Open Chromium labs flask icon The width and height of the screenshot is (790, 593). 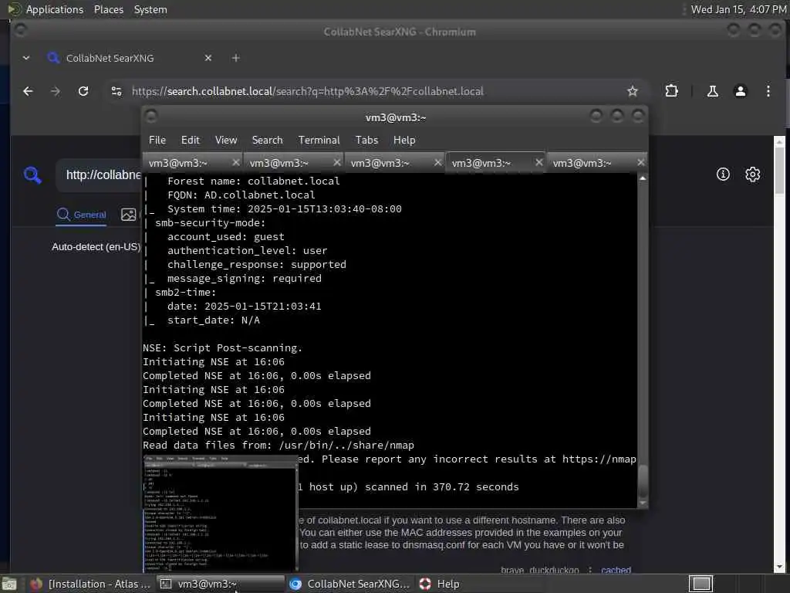click(712, 91)
